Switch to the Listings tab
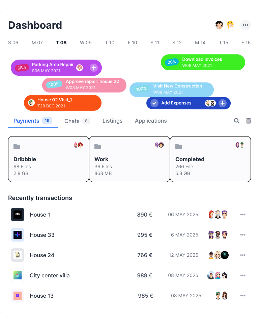Screen dimensions: 259x324 (x=112, y=121)
